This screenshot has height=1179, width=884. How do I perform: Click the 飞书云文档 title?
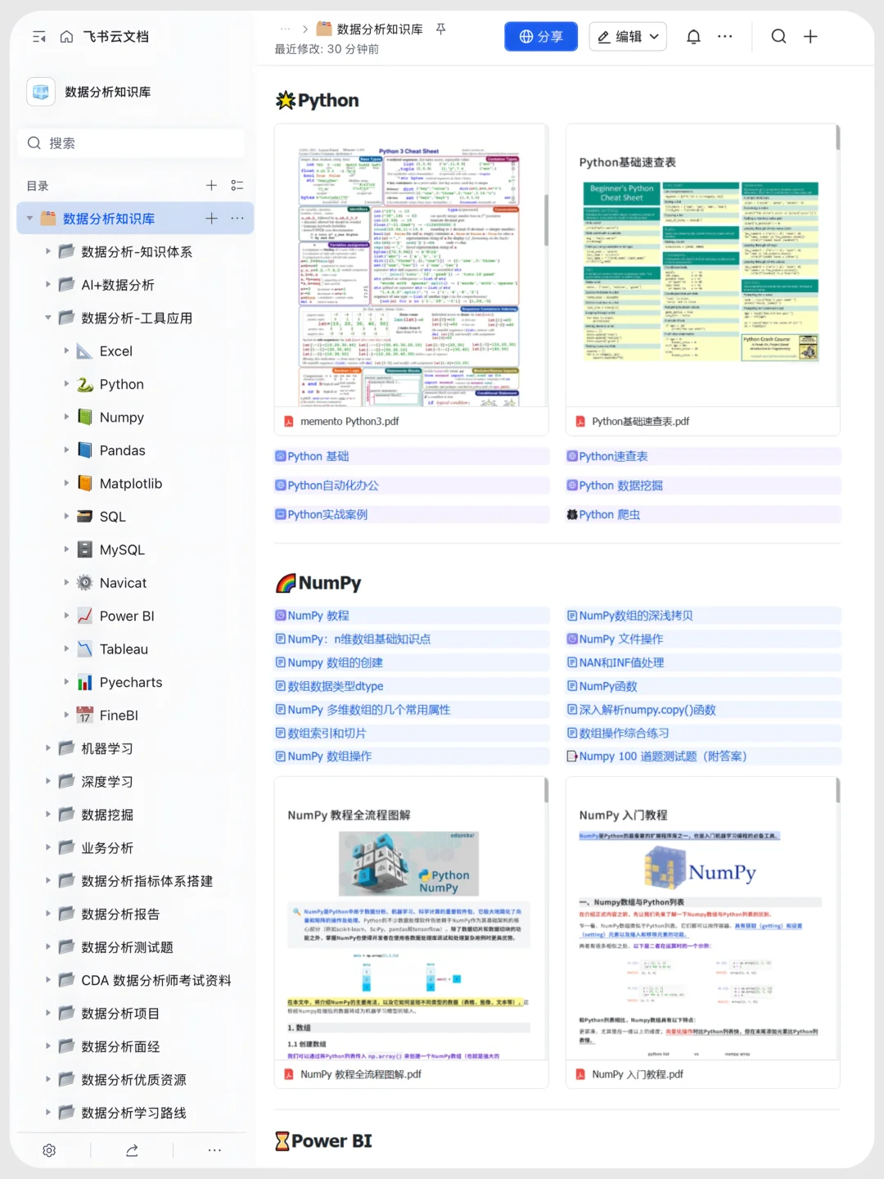pyautogui.click(x=116, y=37)
